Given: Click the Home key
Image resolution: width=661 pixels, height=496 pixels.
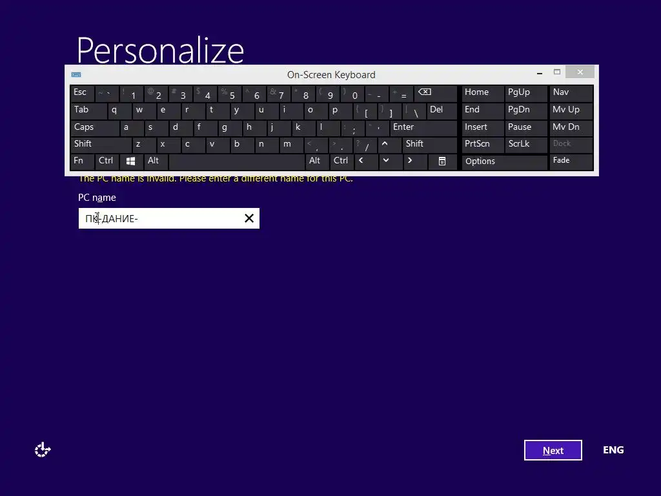Looking at the screenshot, I should coord(482,94).
